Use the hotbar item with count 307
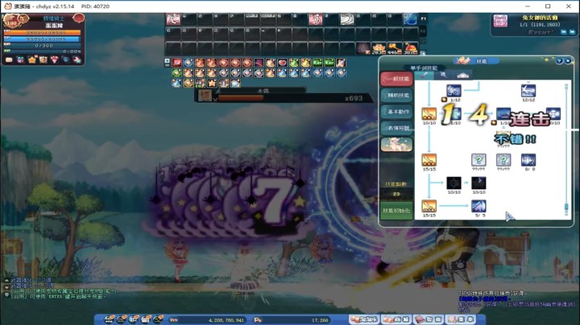This screenshot has height=325, width=580. [410, 49]
